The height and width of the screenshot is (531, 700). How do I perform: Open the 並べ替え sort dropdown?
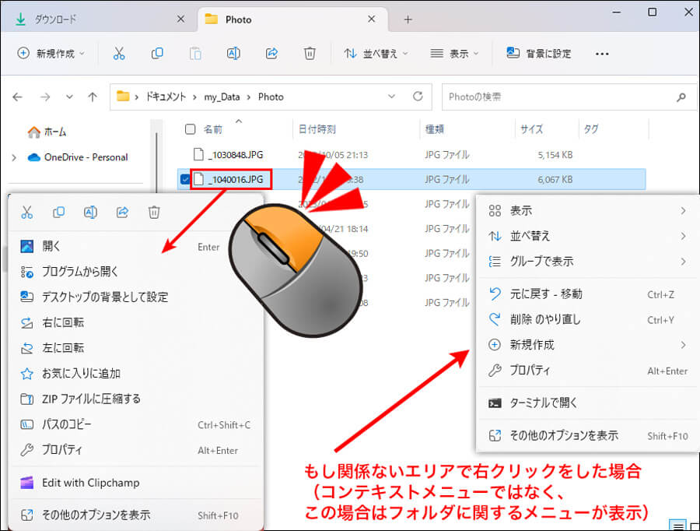click(376, 54)
